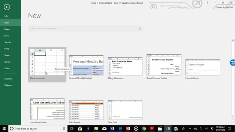The height and width of the screenshot is (132, 235).
Task: Click the templates scrollbar down arrow
Action: click(x=233, y=121)
